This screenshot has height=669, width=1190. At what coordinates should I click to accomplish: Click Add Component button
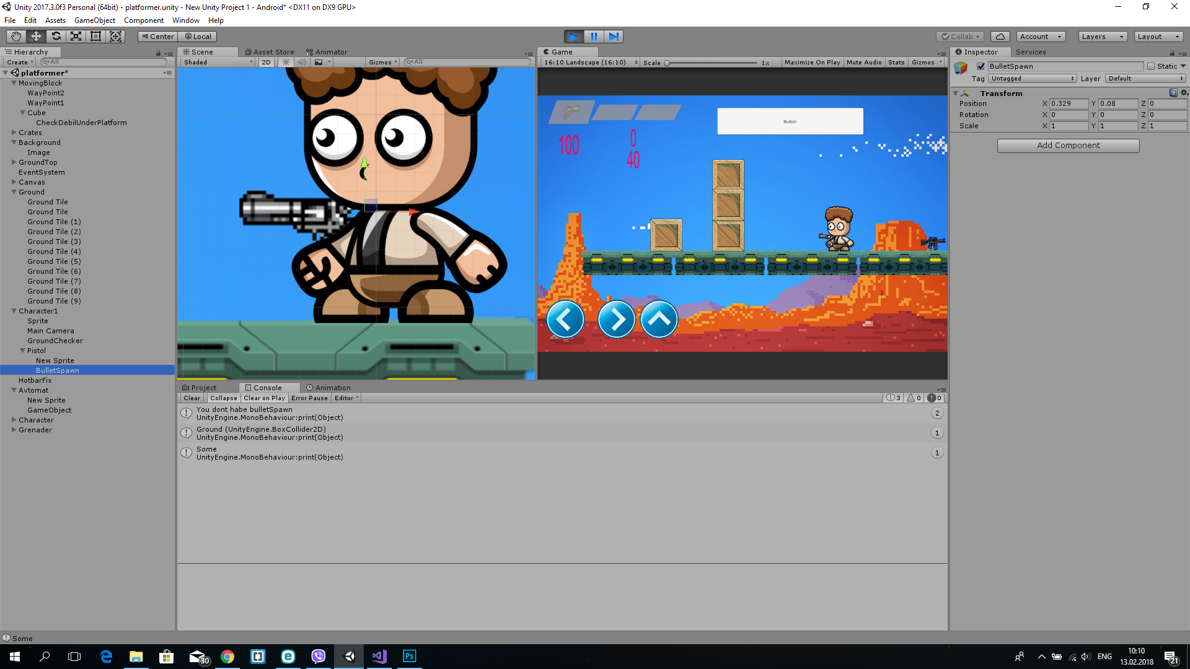click(x=1068, y=146)
